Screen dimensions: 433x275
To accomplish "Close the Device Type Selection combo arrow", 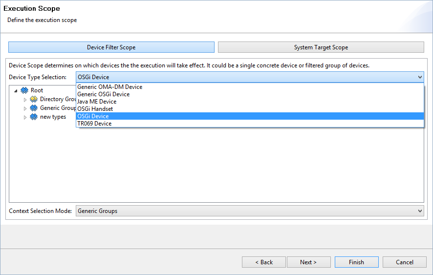I will click(x=420, y=77).
